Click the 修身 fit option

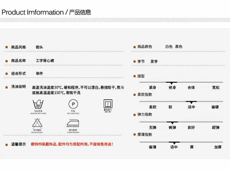pyautogui.click(x=172, y=88)
